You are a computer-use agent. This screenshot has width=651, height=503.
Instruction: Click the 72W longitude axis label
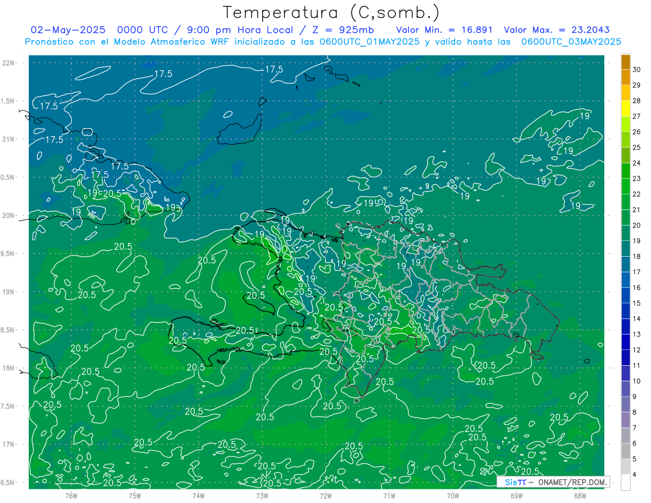coord(325,495)
